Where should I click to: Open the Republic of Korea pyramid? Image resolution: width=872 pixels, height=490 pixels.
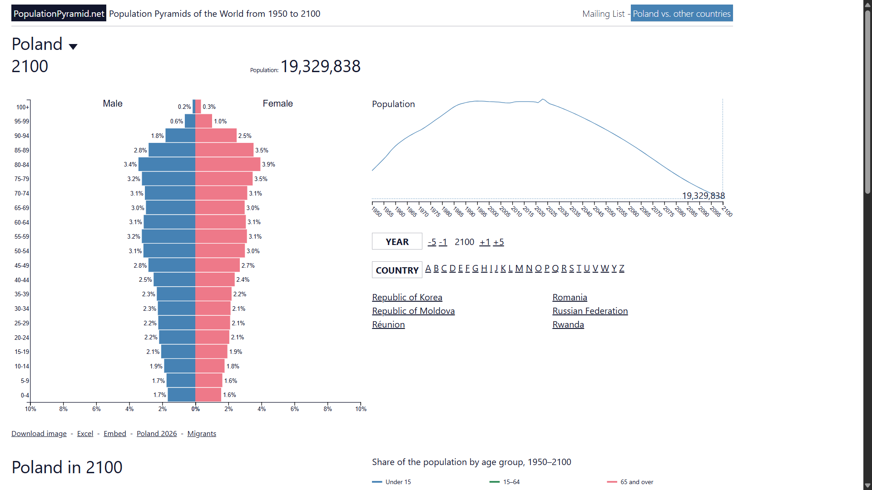pyautogui.click(x=407, y=297)
